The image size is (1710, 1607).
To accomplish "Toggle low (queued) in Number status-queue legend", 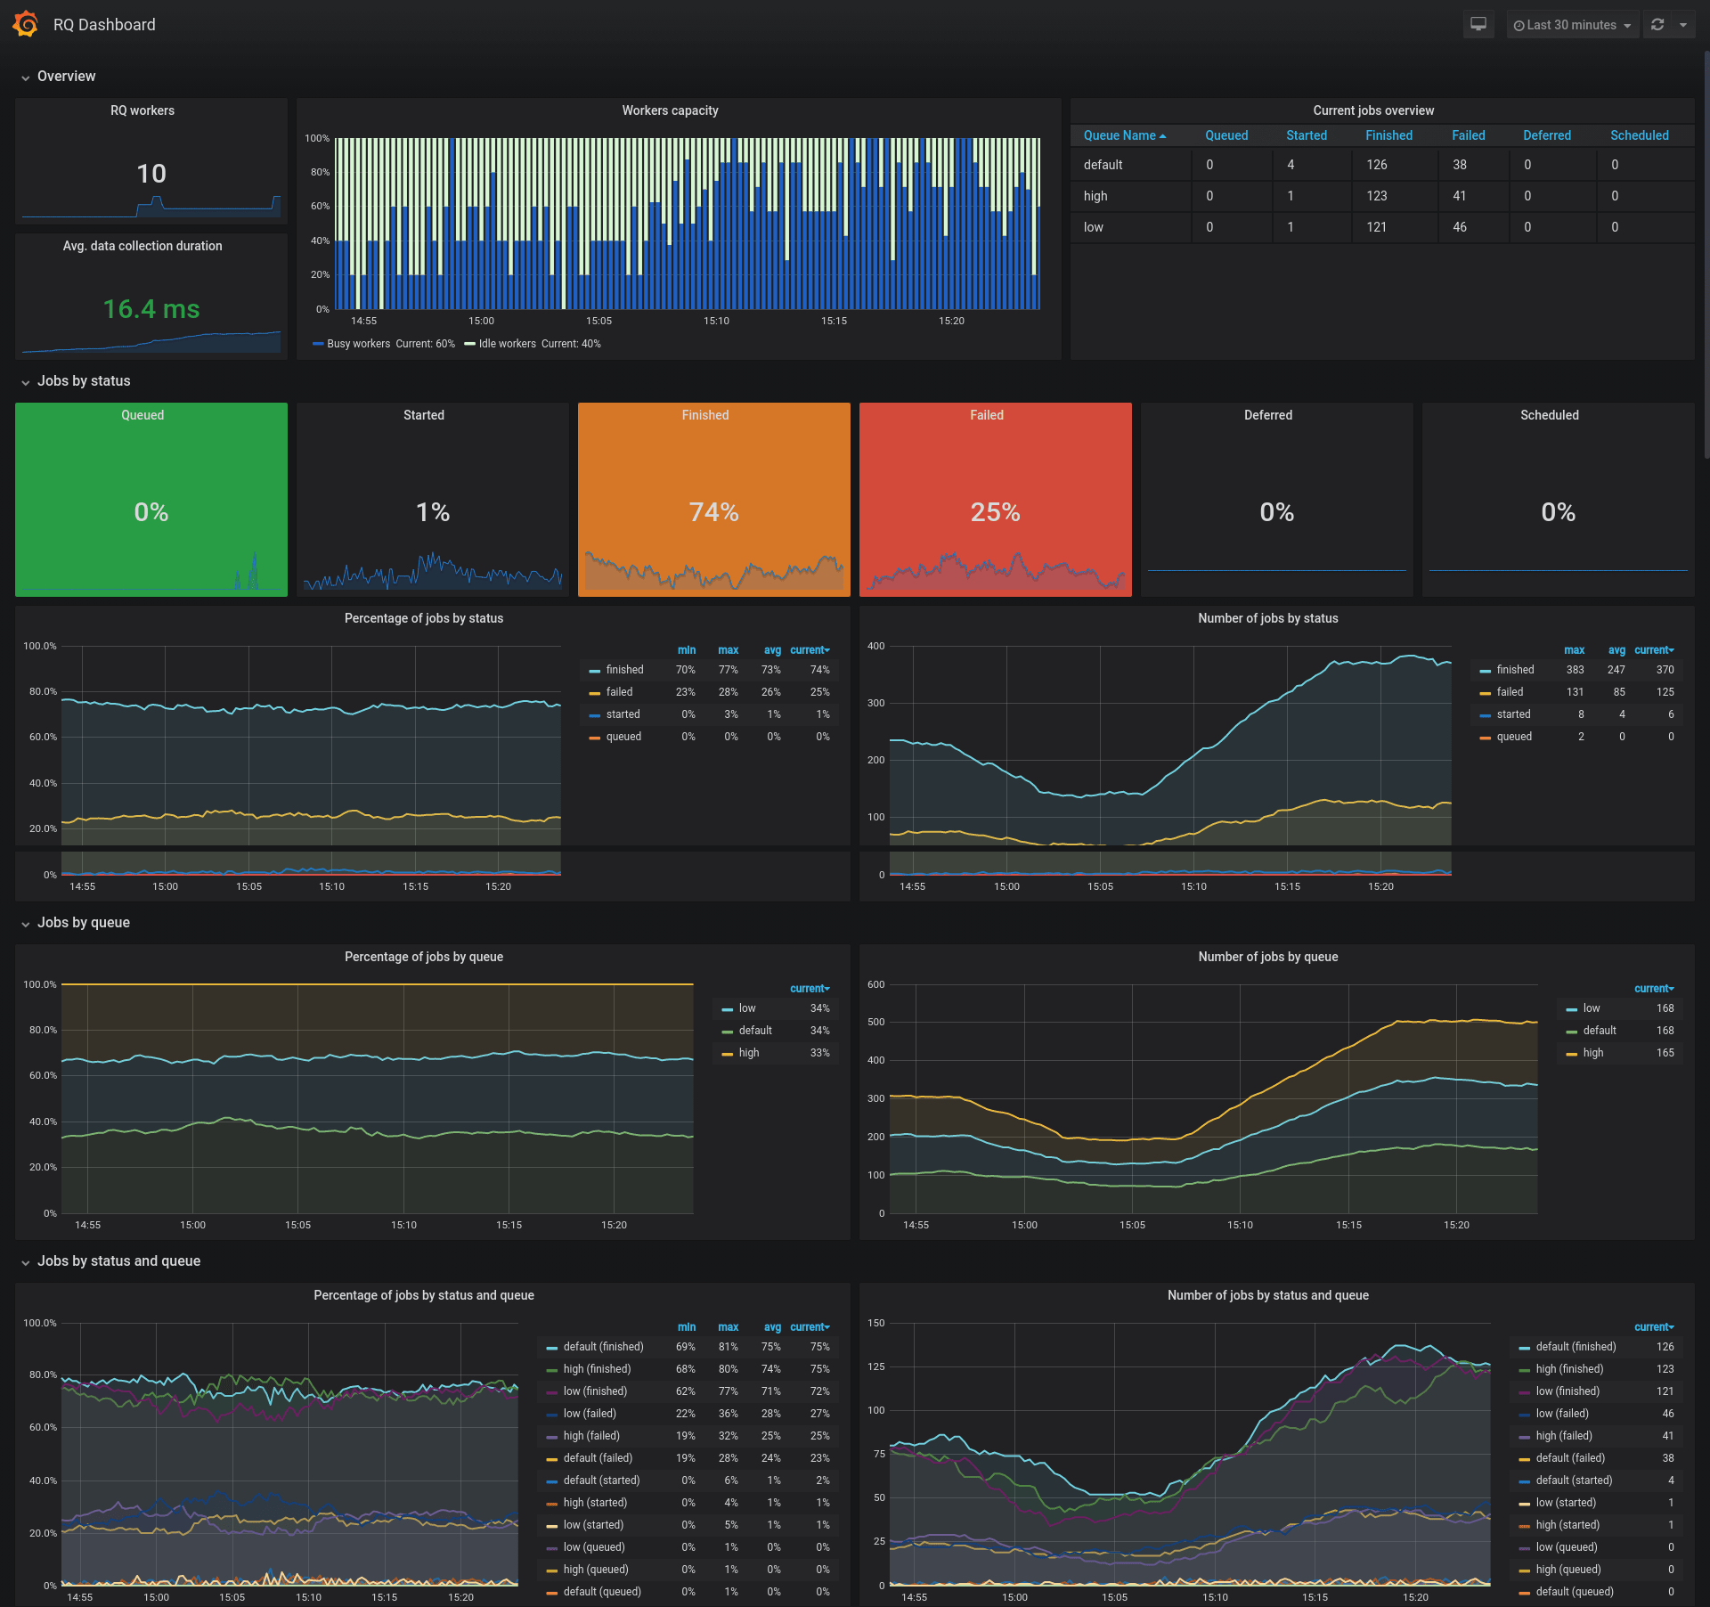I will (x=1567, y=1547).
